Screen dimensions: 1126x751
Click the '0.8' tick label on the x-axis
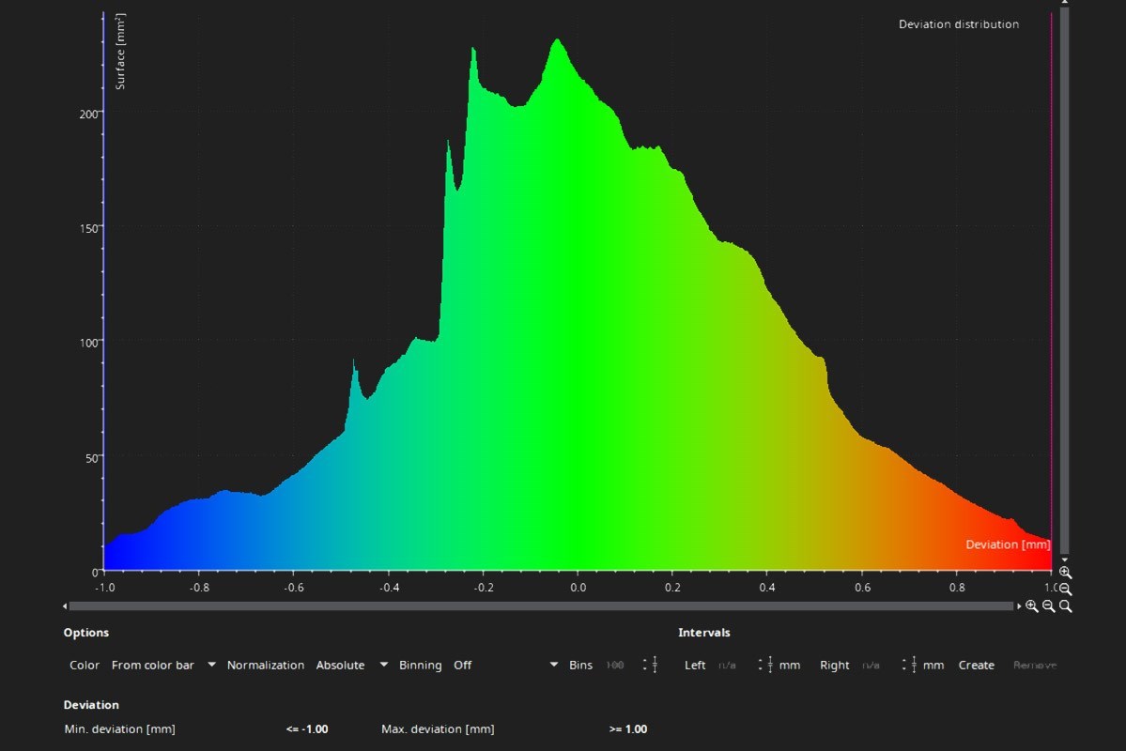pos(957,588)
